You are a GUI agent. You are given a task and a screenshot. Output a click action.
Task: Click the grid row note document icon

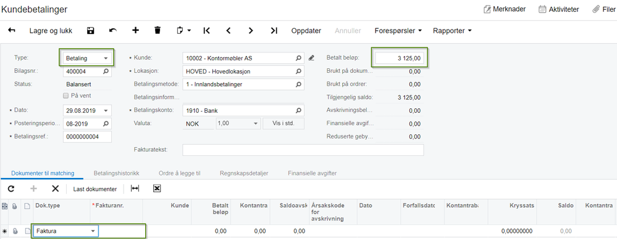pos(27,231)
